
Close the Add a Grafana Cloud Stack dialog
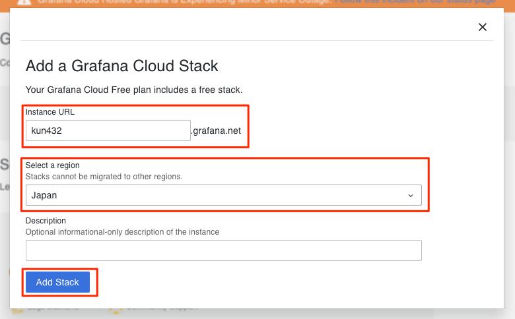click(x=482, y=27)
